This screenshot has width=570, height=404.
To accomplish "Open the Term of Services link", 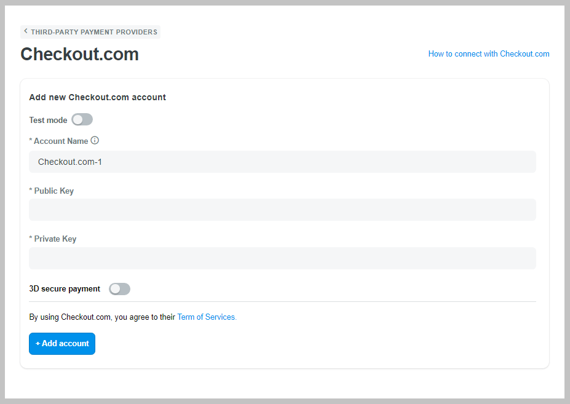I will click(x=207, y=317).
